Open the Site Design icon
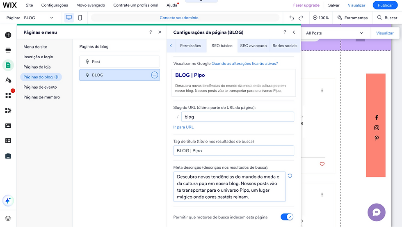The image size is (402, 227). 8,80
